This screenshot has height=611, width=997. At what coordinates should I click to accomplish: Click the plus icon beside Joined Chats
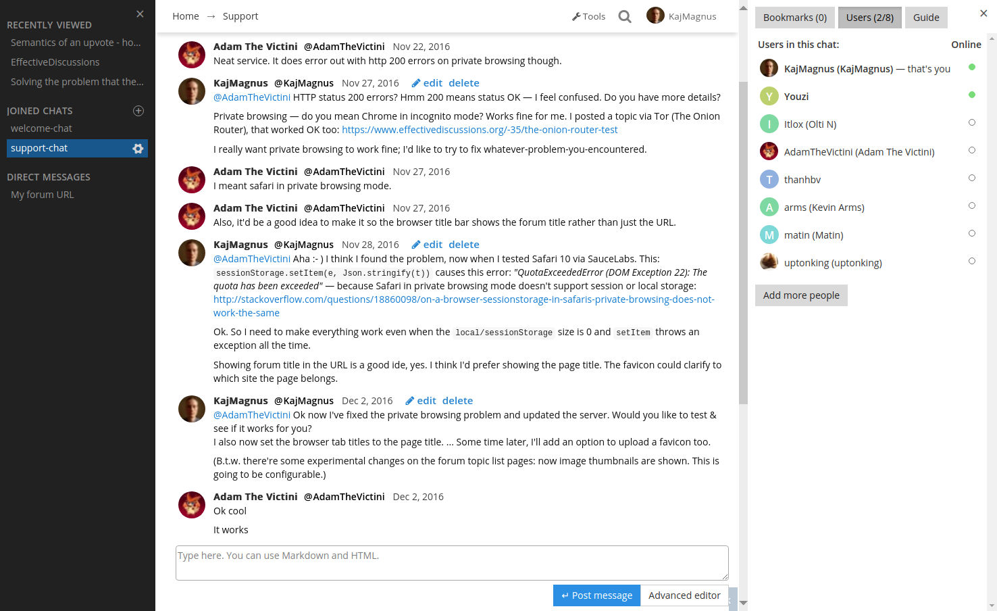pyautogui.click(x=138, y=111)
